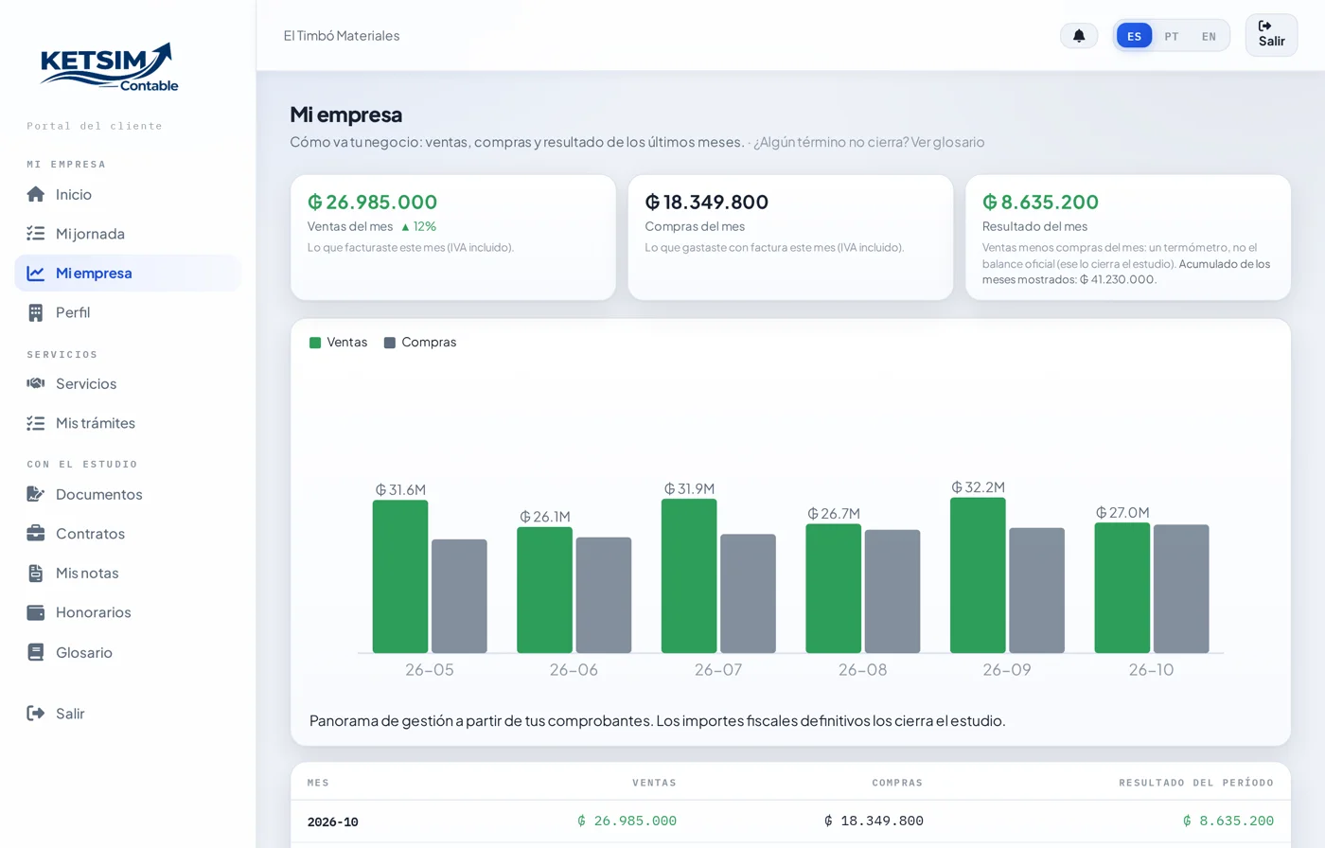Viewport: 1325px width, 848px height.
Task: Open Mis trámites section
Action: (x=128, y=423)
